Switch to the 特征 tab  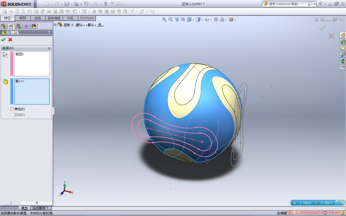[x=8, y=18]
